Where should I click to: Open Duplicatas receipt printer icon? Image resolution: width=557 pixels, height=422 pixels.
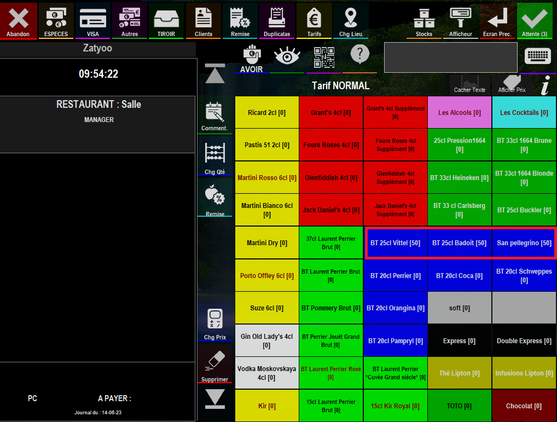(277, 21)
